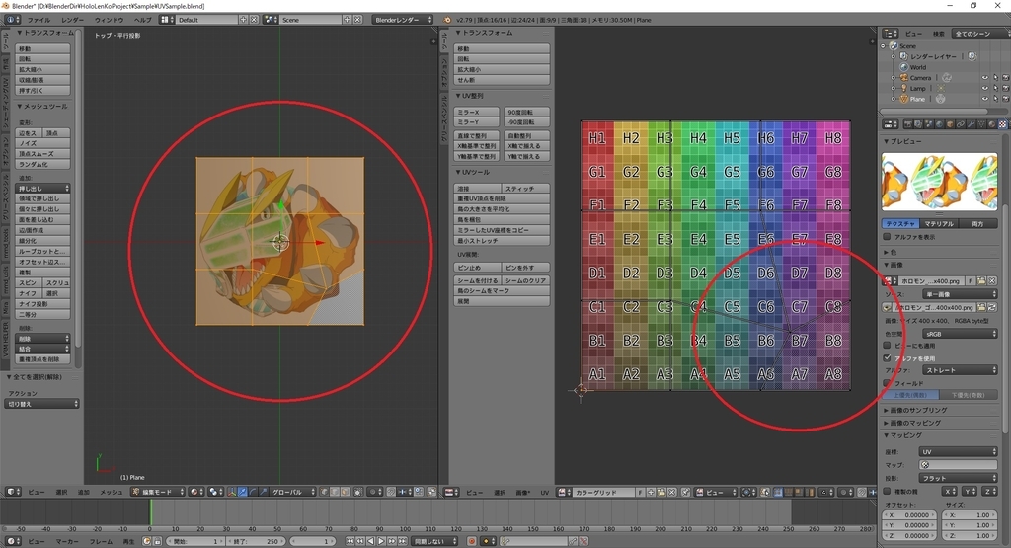Toggle the 複製の鏡 checkbox
This screenshot has width=1011, height=548.
888,492
